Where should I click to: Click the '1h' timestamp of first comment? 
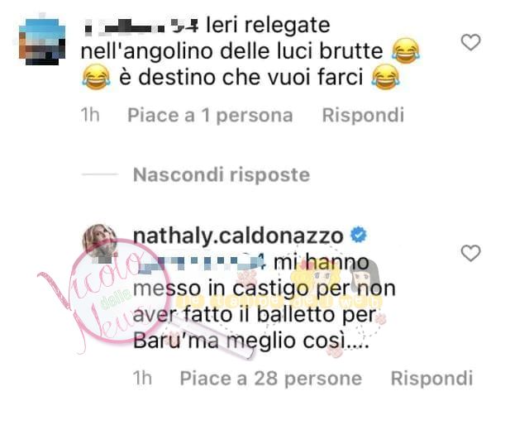click(x=90, y=115)
